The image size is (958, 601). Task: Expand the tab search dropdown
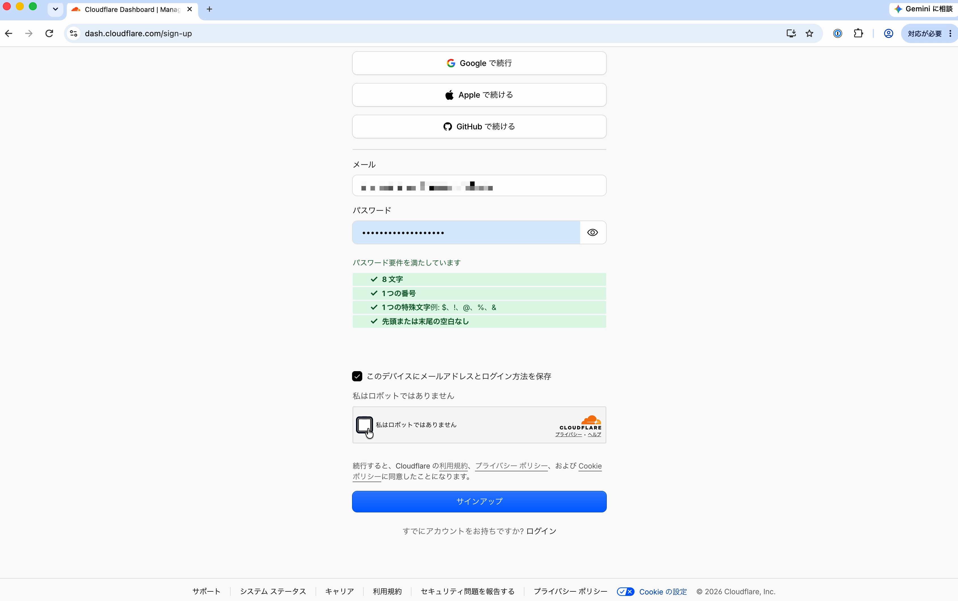click(x=55, y=9)
